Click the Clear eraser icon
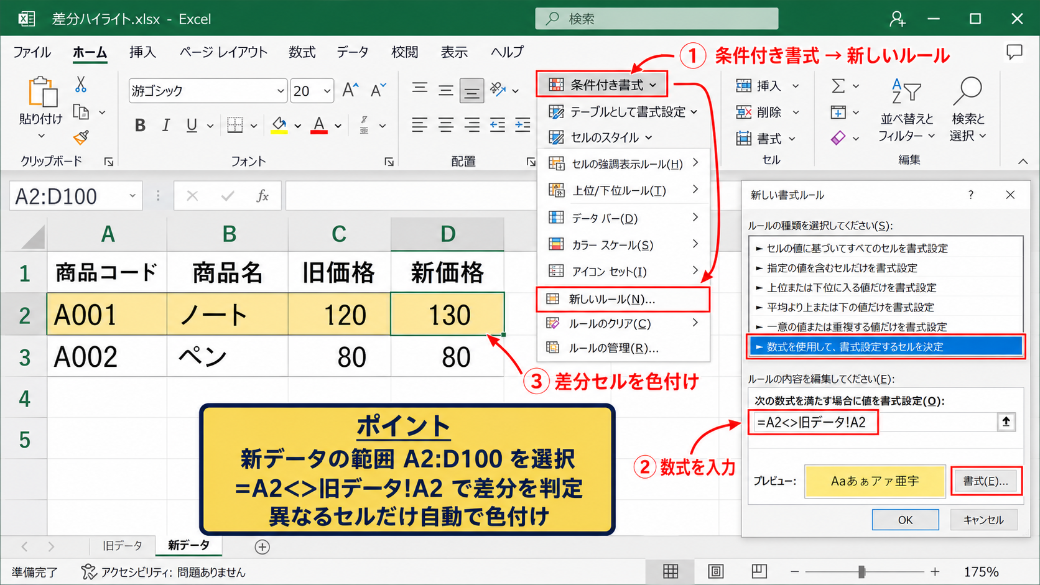The image size is (1040, 585). point(838,137)
